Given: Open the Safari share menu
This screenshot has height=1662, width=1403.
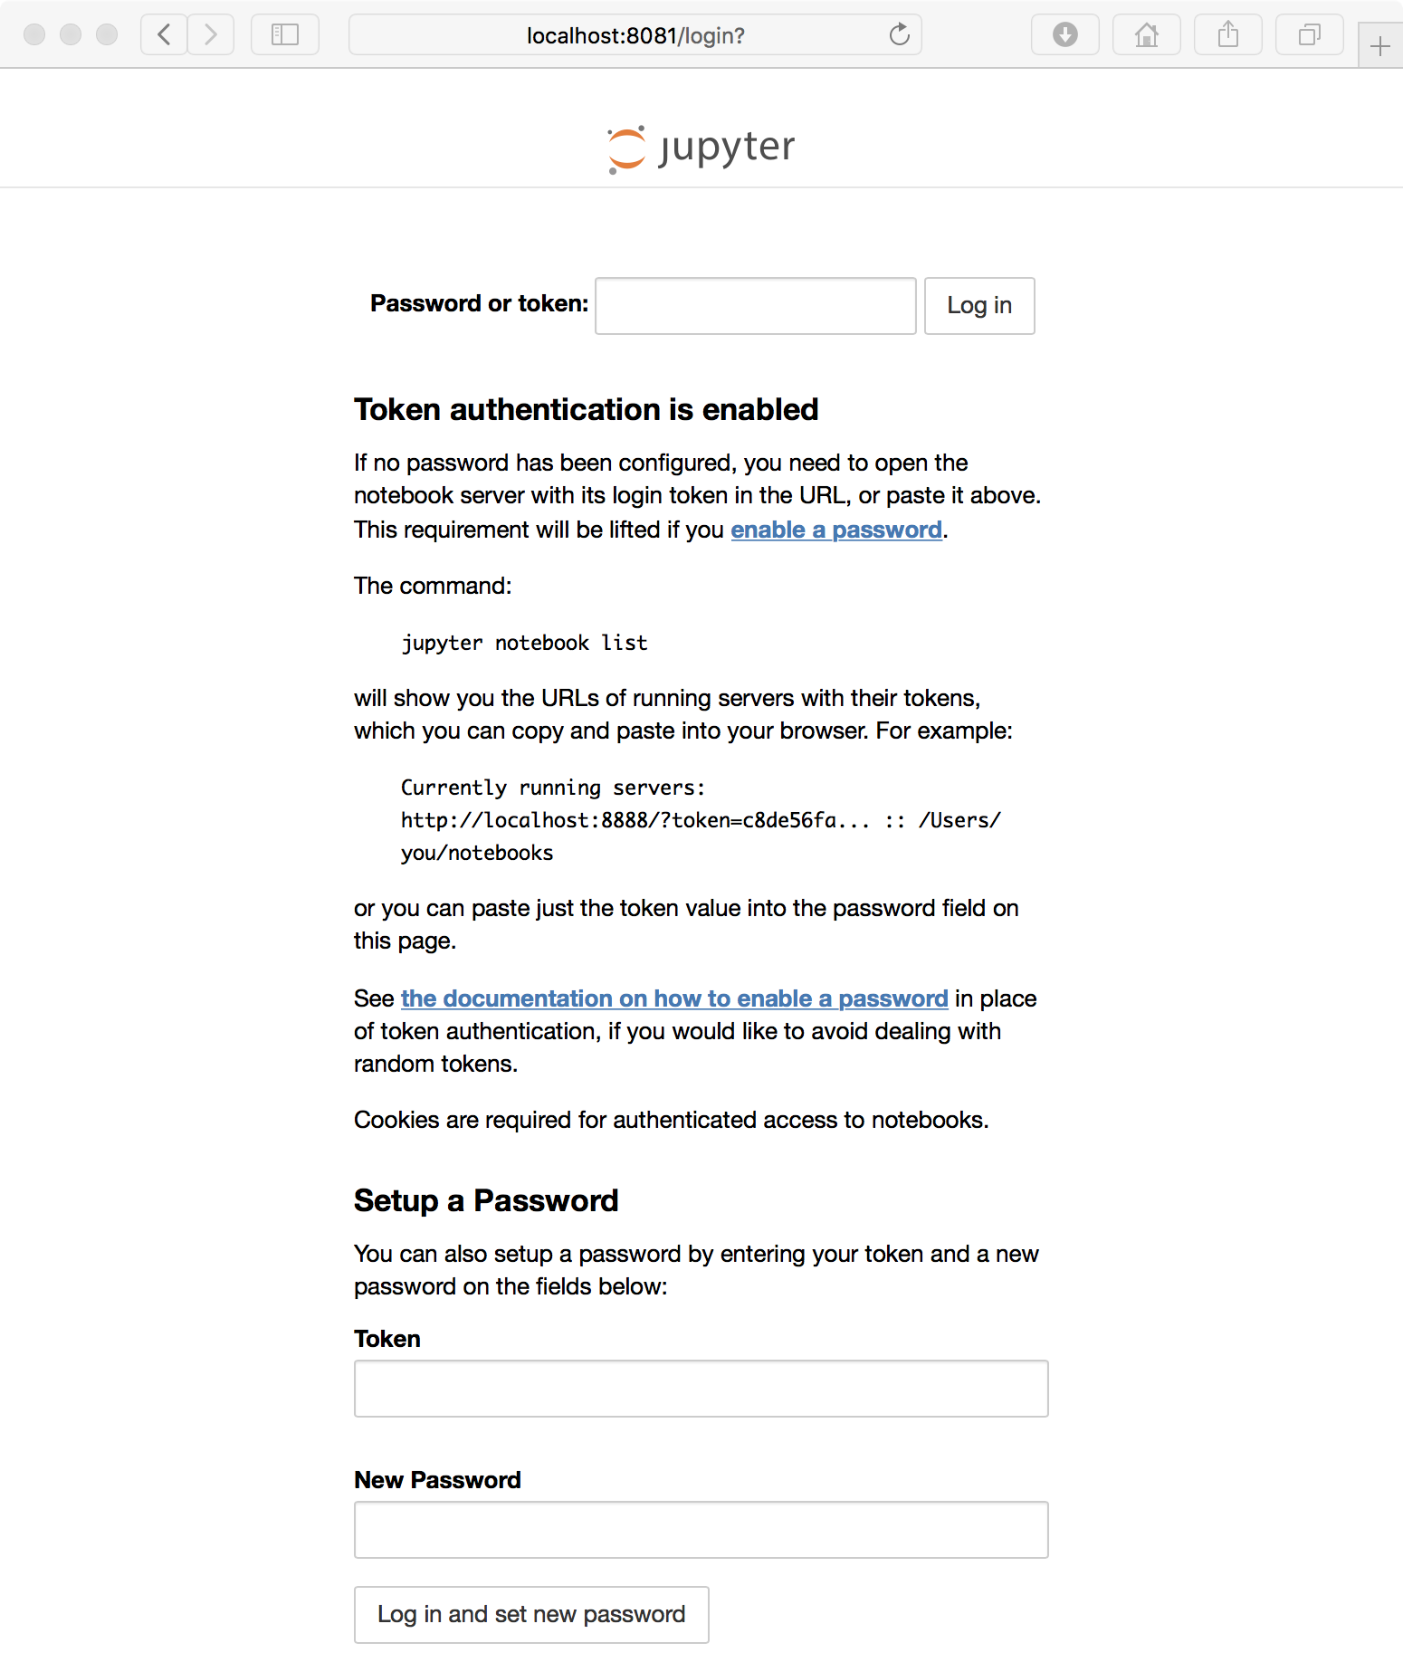Looking at the screenshot, I should click(x=1227, y=34).
